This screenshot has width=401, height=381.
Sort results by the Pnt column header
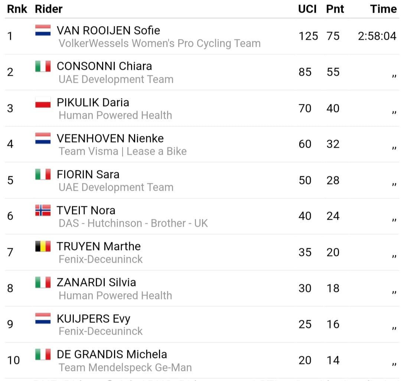coord(335,9)
